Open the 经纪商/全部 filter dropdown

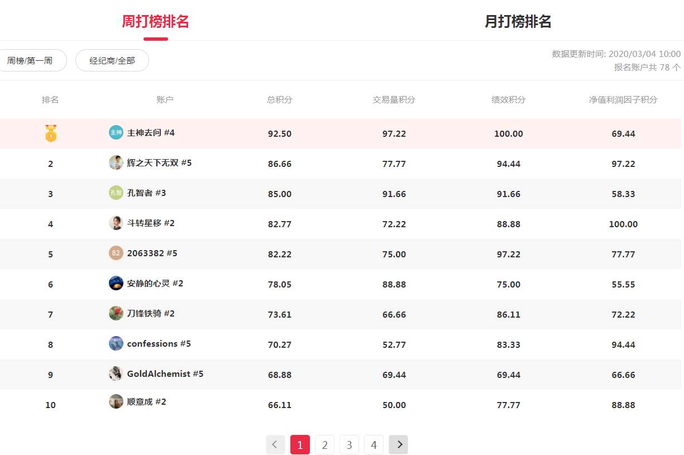112,60
